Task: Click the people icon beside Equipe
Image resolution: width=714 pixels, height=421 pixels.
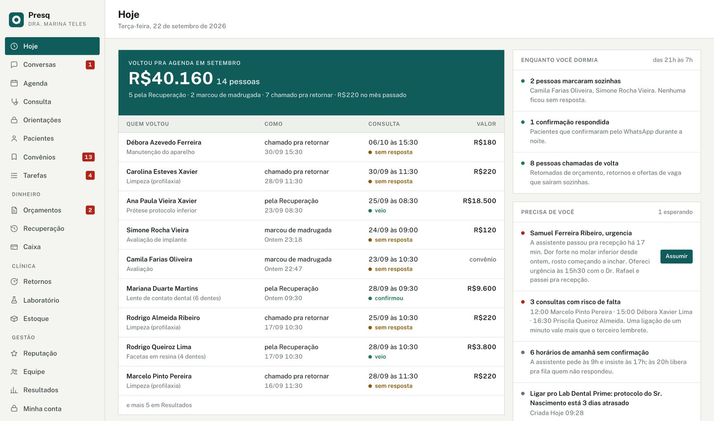Action: (x=14, y=372)
